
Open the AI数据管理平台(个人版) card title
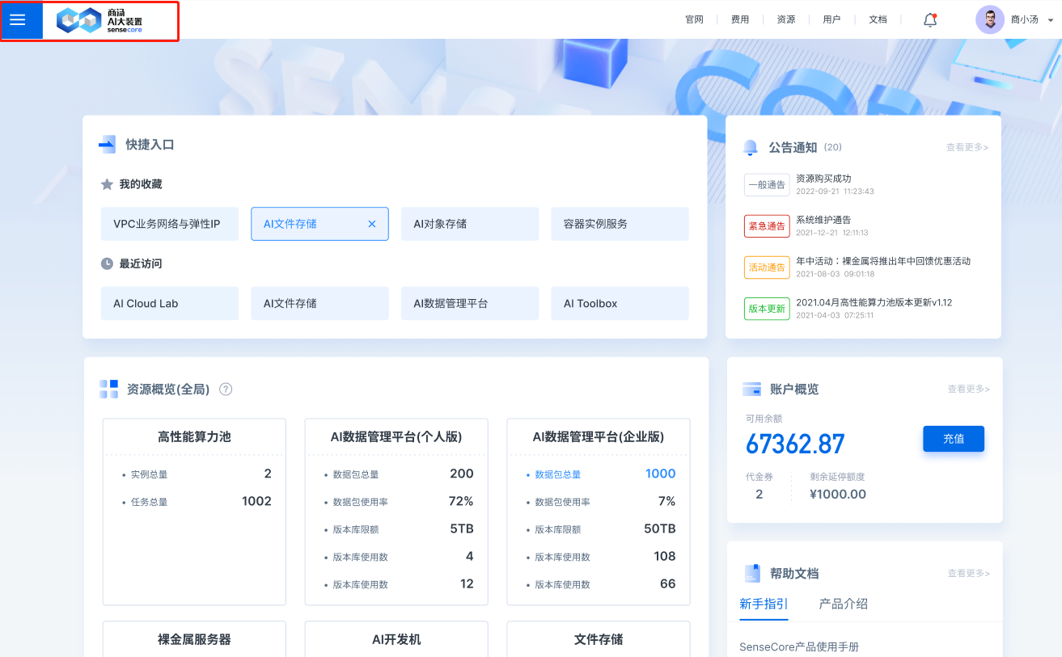coord(396,436)
